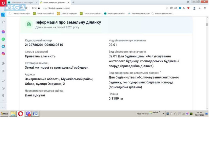Open History clock in the sidebar

[x=3, y=88]
